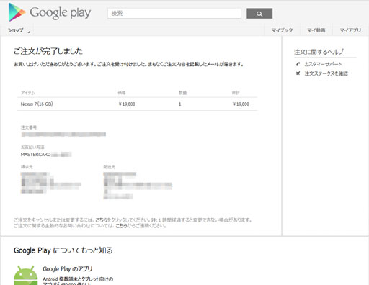Open the ショップ dropdown menu
Screen dimensions: 369x285
19,30
